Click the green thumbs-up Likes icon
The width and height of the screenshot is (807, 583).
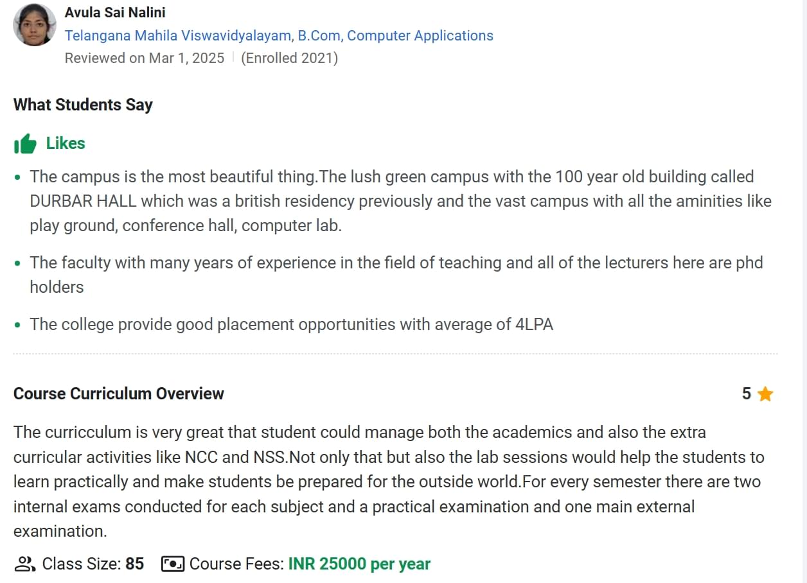pyautogui.click(x=25, y=144)
